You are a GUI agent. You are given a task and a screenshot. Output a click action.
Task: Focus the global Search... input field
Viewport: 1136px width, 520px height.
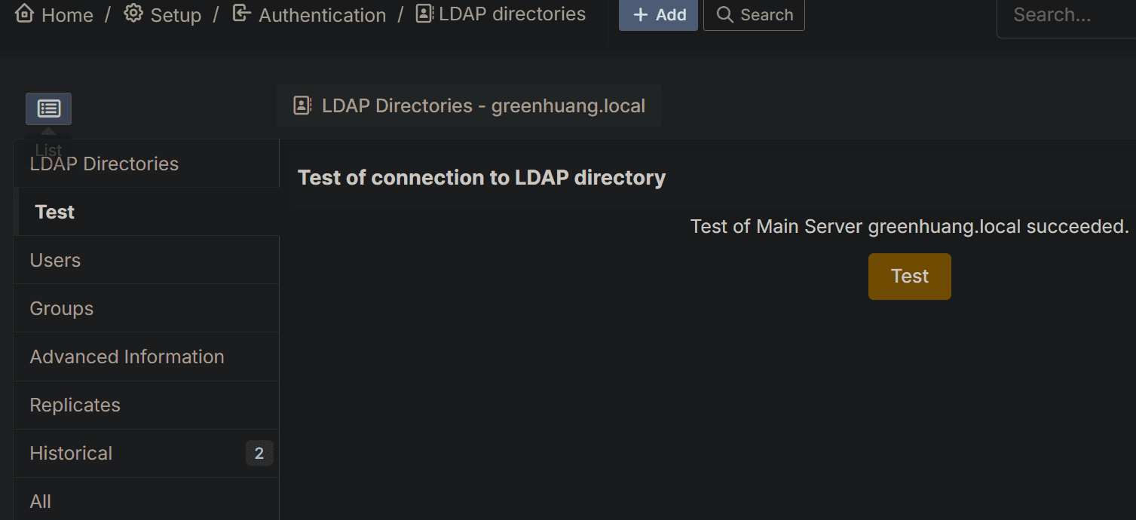(1067, 15)
